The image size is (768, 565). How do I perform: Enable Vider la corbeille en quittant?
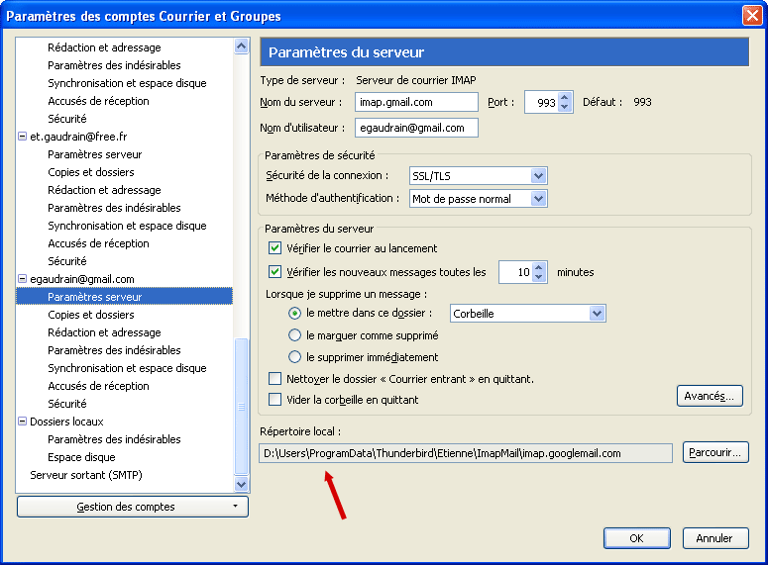[x=275, y=400]
